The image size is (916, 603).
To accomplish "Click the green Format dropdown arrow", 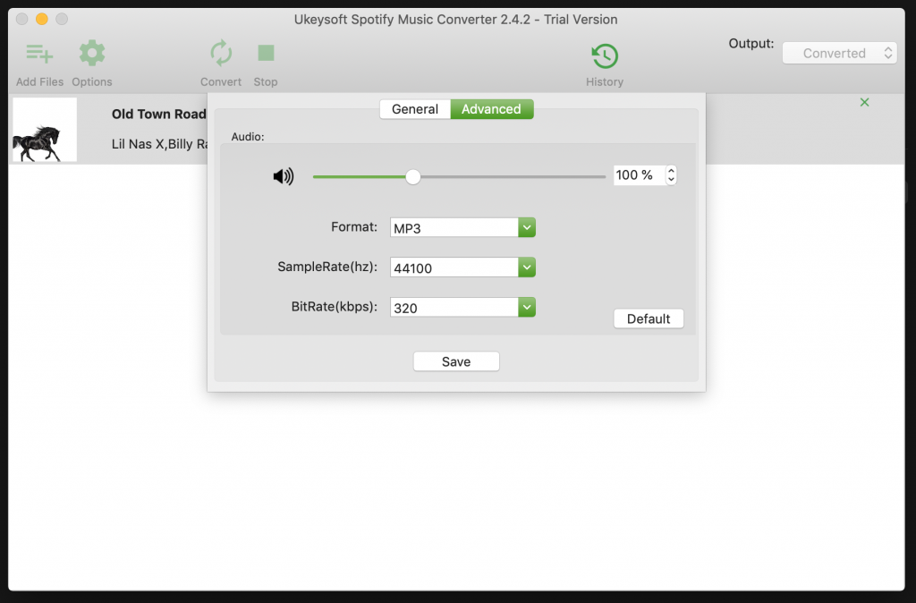I will (527, 226).
